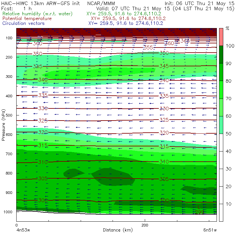Click the right '340' isentrope contour label
This screenshot has height=236, width=236.
pos(164,80)
